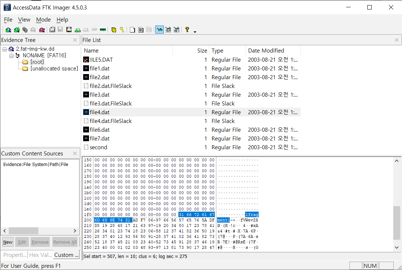Click Add All Attached Devices icon
The height and width of the screenshot is (270, 402).
click(x=17, y=30)
